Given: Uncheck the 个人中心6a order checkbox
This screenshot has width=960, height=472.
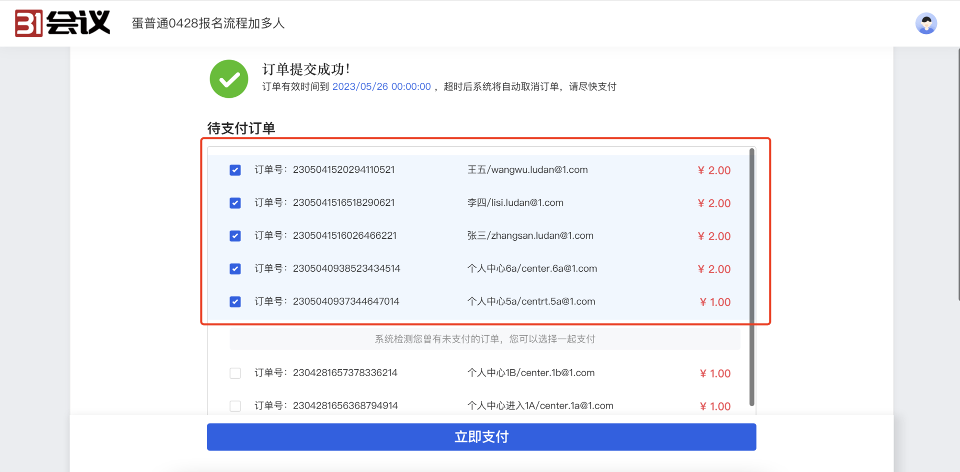Looking at the screenshot, I should click(235, 269).
